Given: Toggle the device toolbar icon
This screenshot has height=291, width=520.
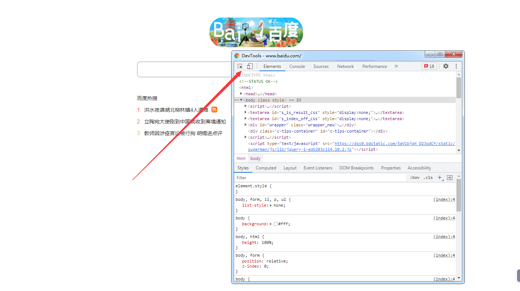Looking at the screenshot, I should [x=250, y=66].
